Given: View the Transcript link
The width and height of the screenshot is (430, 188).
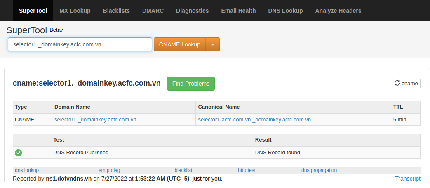Looking at the screenshot, I should (x=407, y=179).
